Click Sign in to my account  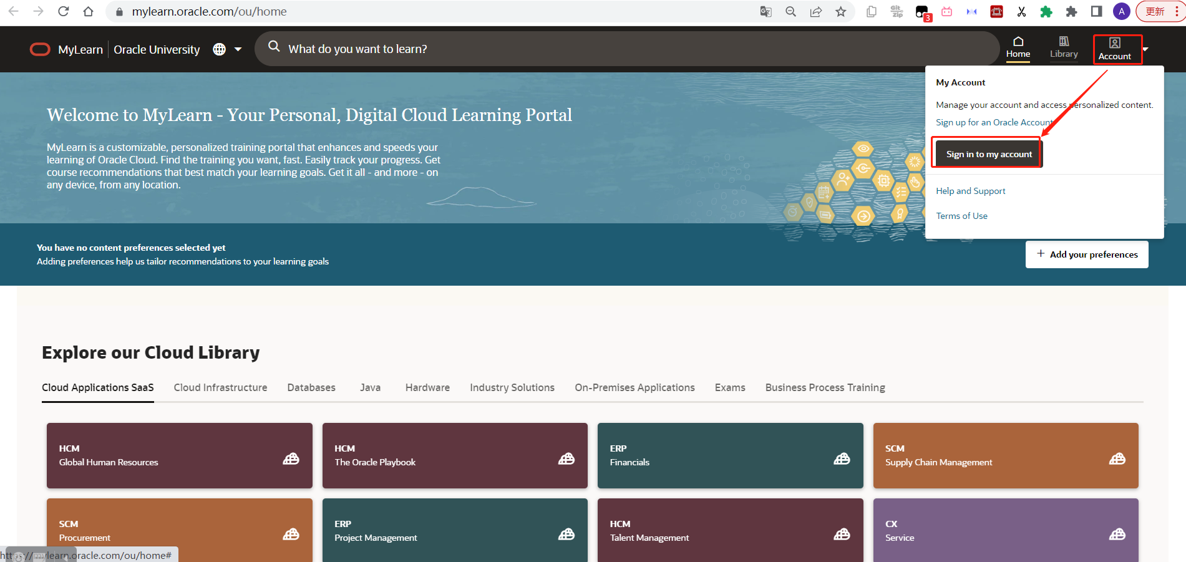(989, 154)
